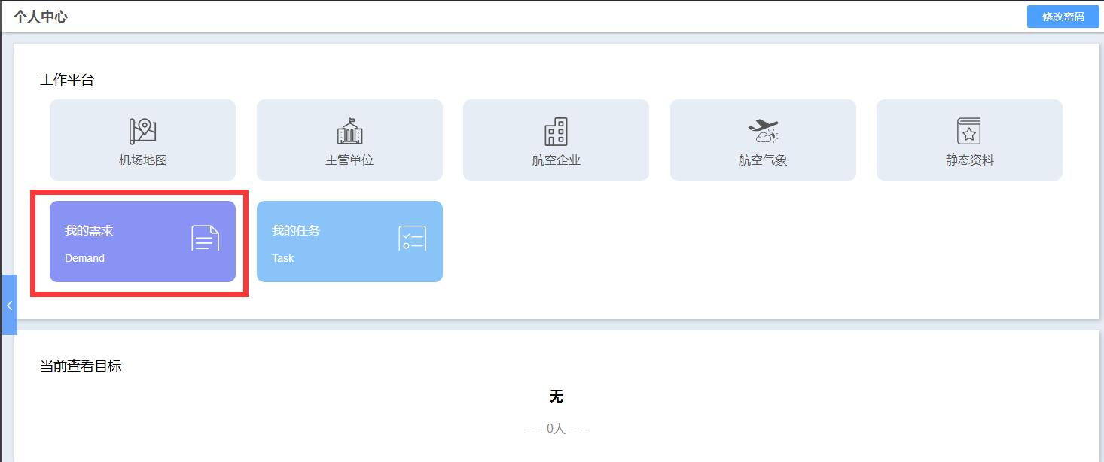Open the 修改密码 button

(1063, 17)
